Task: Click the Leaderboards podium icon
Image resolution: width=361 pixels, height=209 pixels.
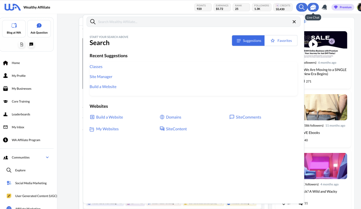Action: pyautogui.click(x=6, y=114)
